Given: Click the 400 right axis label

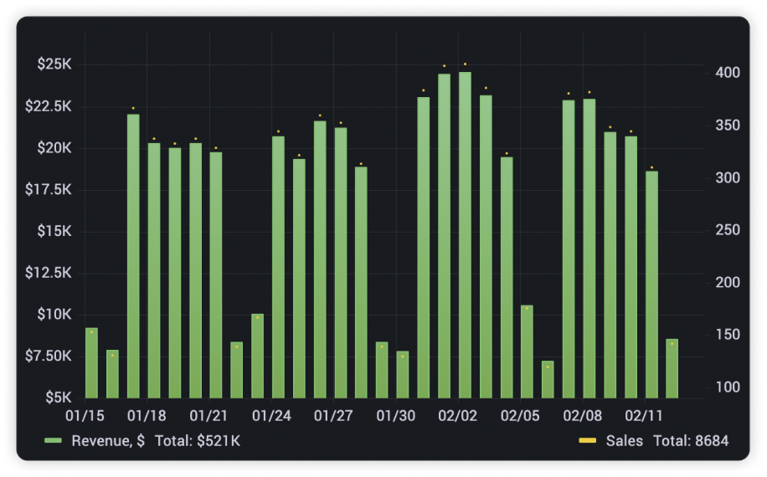Looking at the screenshot, I should [x=728, y=74].
